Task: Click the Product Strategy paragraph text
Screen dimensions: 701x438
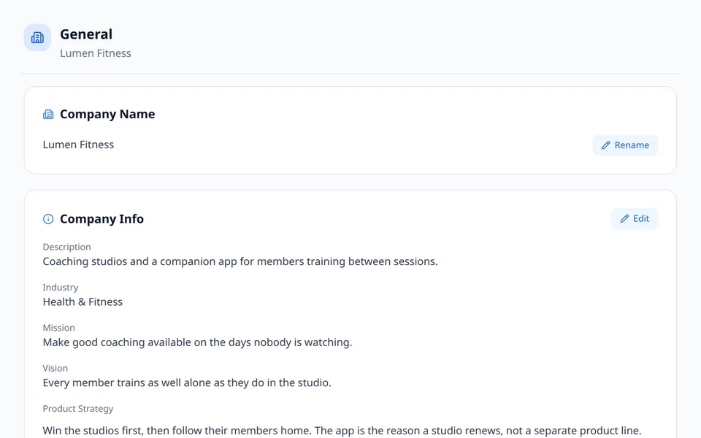Action: pyautogui.click(x=342, y=431)
